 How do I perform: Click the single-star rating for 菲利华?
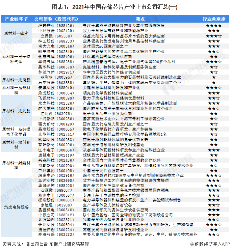click(x=214, y=77)
